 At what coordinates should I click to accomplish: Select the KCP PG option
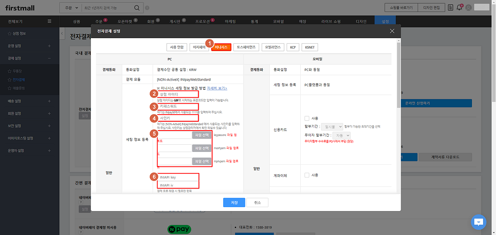[293, 47]
